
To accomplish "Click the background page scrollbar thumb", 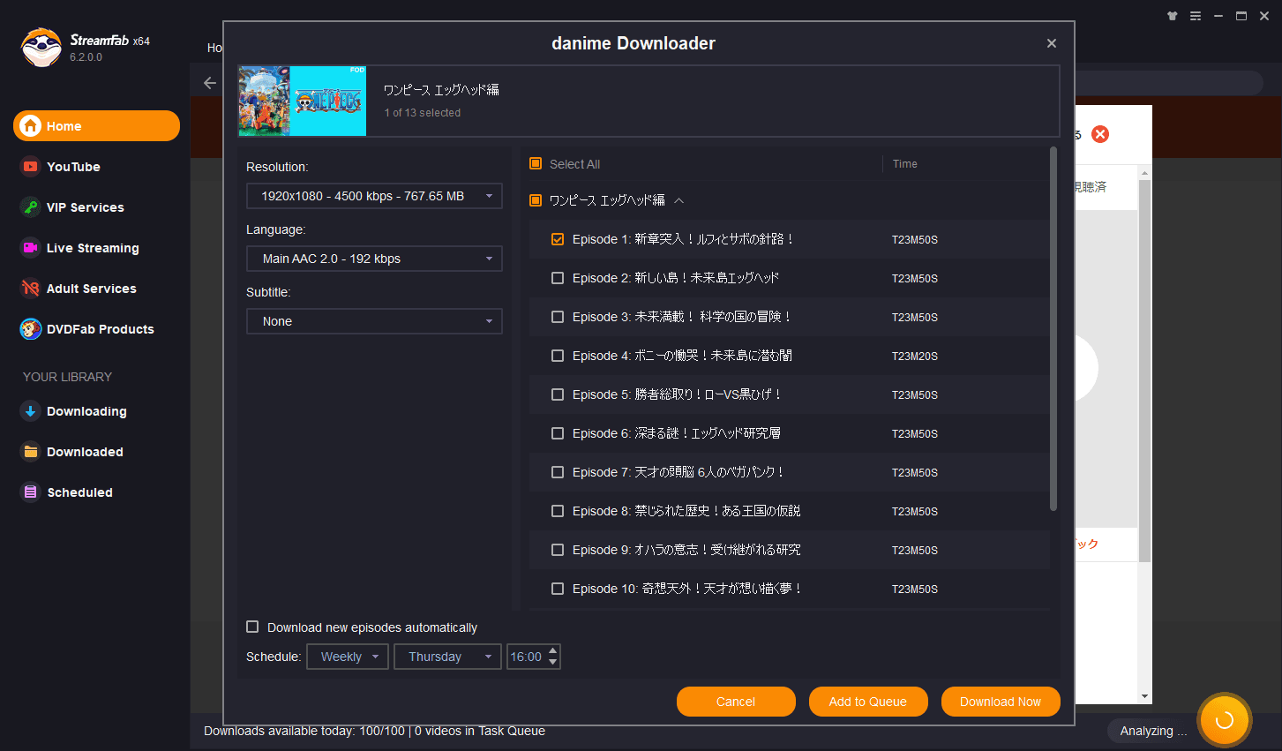I will [x=1144, y=371].
